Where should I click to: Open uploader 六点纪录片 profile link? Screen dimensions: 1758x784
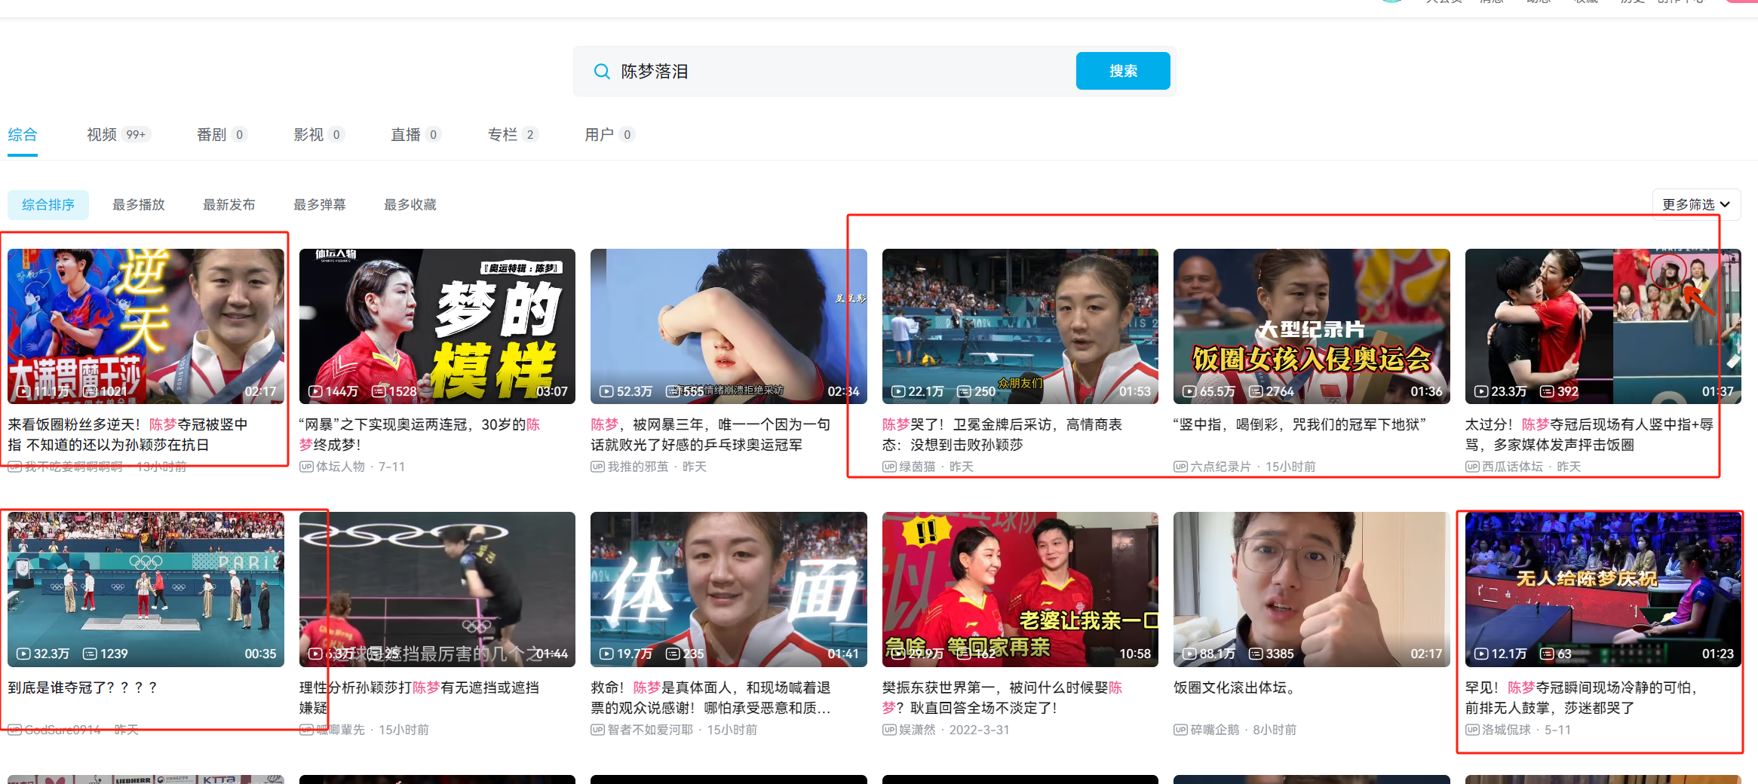point(1221,467)
